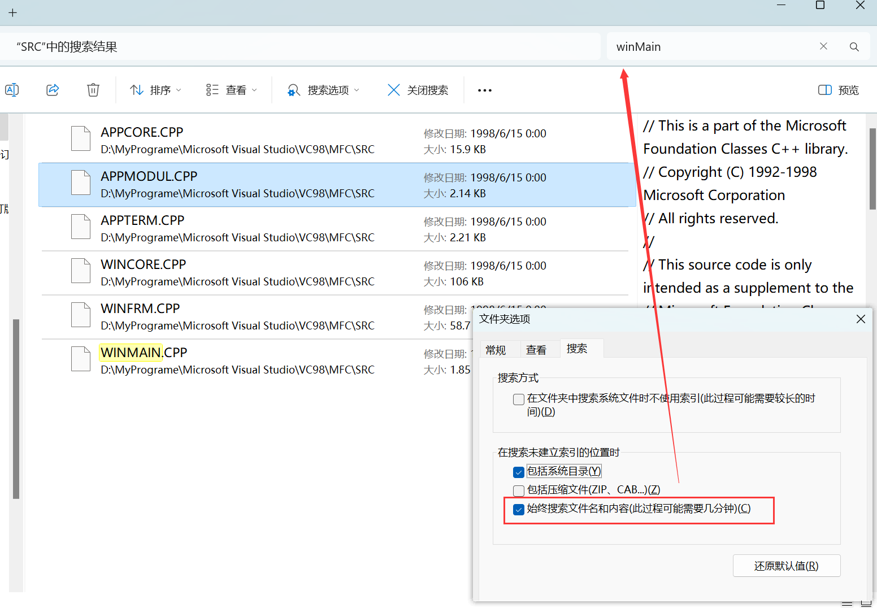
Task: Select the APPTERM.CPP file row
Action: click(x=337, y=229)
